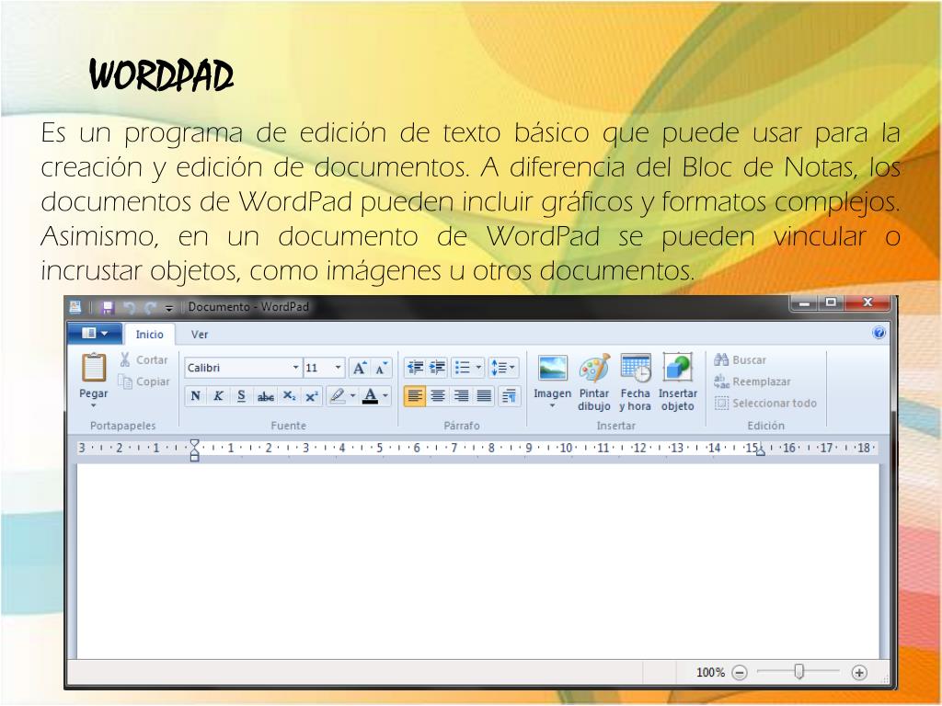Click the Copiar button
This screenshot has width=942, height=706.
coord(144,381)
